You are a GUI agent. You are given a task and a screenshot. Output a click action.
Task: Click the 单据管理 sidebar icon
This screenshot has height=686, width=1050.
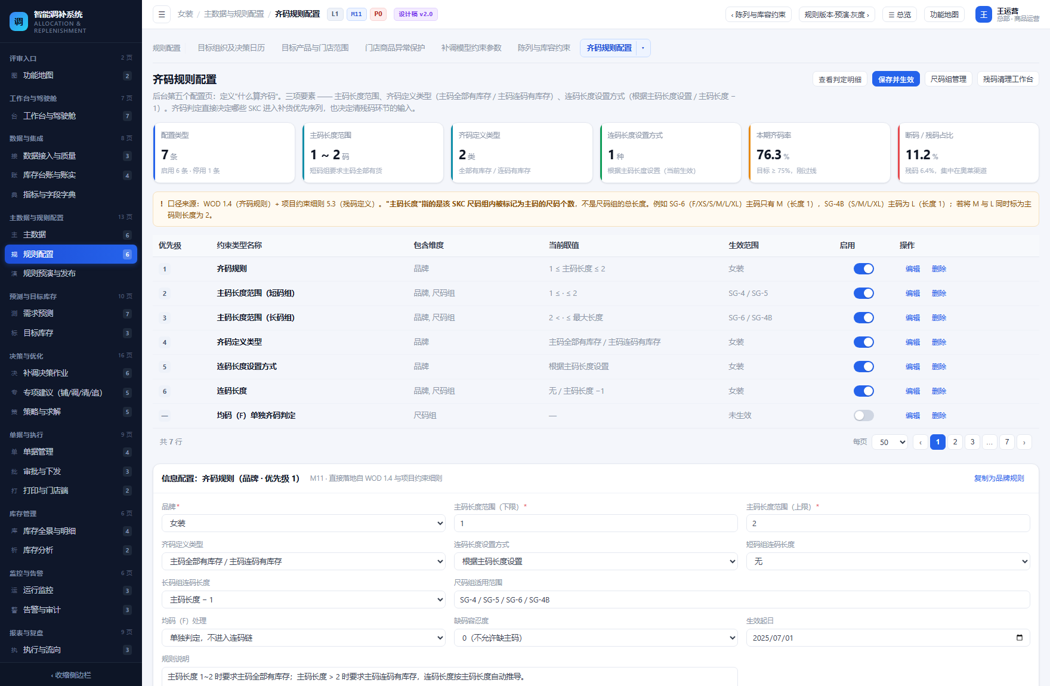(x=14, y=452)
